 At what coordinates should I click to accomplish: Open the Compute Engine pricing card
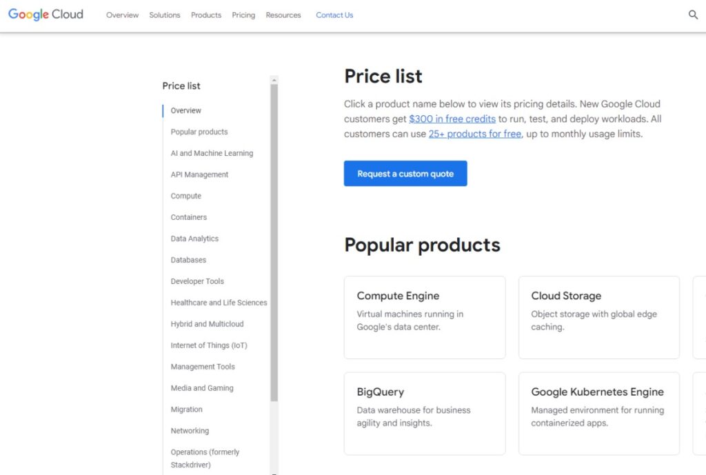(x=425, y=317)
